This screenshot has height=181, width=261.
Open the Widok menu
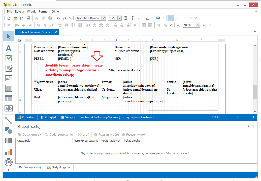tap(31, 12)
